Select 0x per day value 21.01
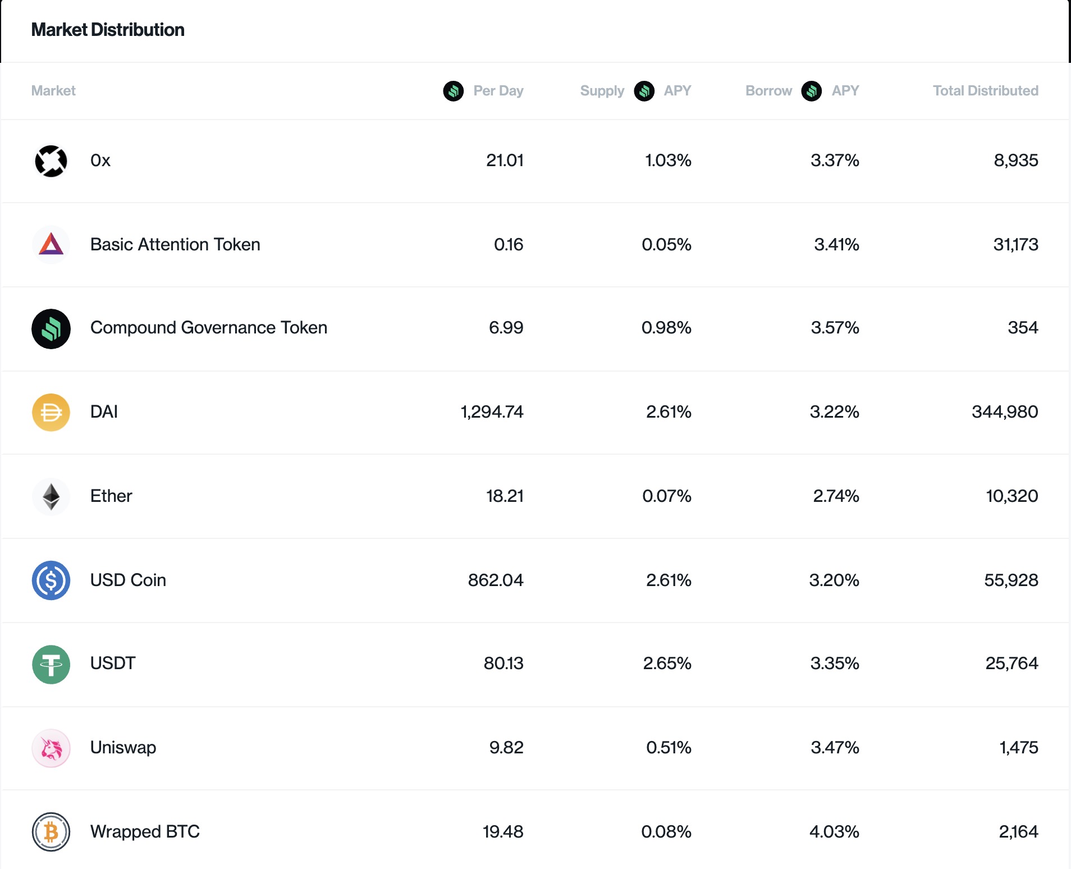The image size is (1071, 869). [x=505, y=161]
